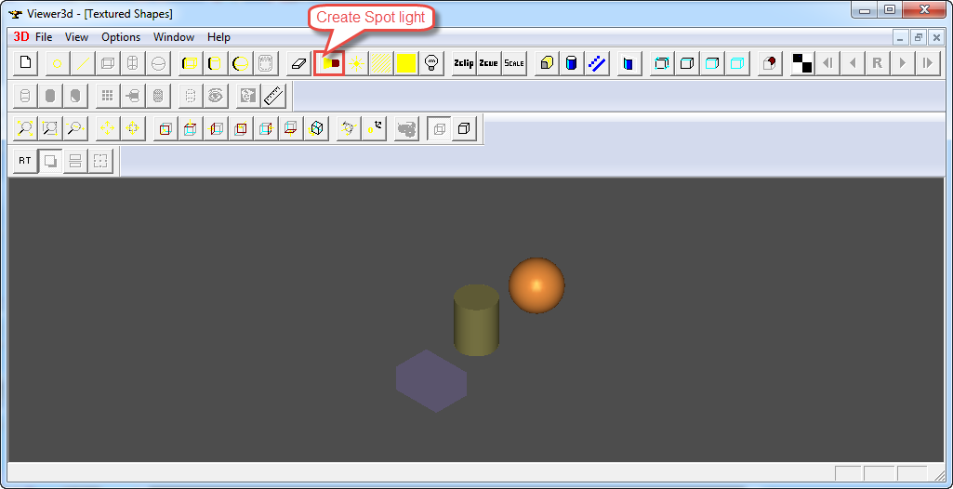Image resolution: width=953 pixels, height=489 pixels.
Task: Click the Create Spot light button
Action: point(329,63)
